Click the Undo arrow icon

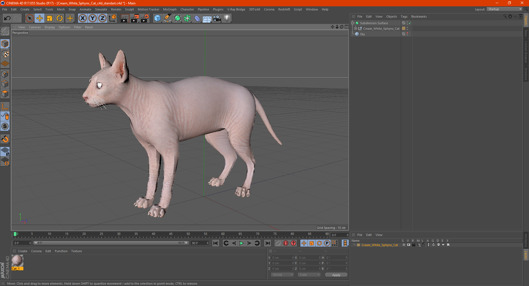pyautogui.click(x=7, y=18)
